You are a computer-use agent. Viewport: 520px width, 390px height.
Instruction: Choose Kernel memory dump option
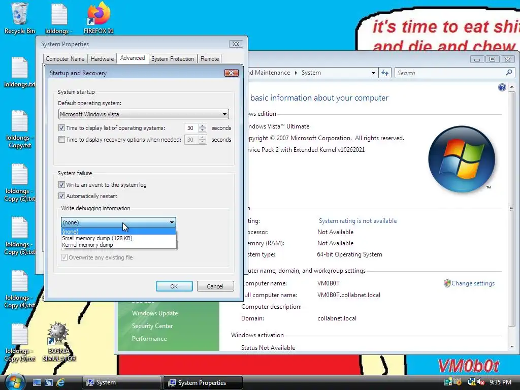click(x=118, y=245)
